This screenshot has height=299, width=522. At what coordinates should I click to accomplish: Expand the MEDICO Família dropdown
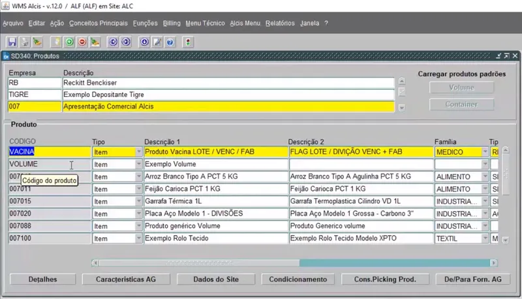[x=485, y=152]
